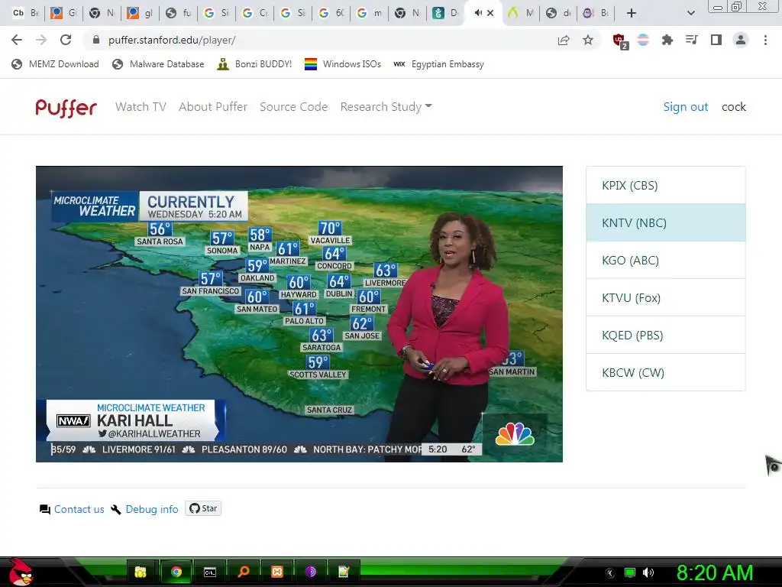
Task: Click the striped flag extension icon
Action: point(643,40)
